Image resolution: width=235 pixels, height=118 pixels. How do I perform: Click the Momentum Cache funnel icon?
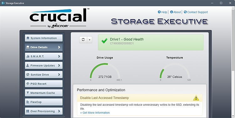coord(28,93)
